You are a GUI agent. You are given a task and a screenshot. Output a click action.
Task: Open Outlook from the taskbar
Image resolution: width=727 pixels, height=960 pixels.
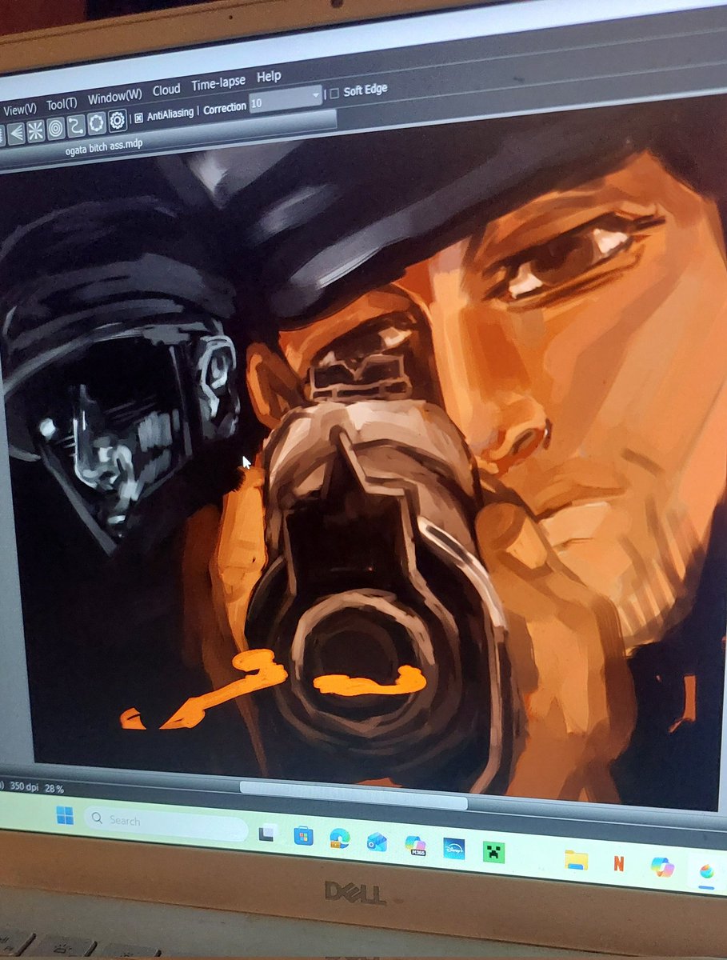tap(377, 842)
